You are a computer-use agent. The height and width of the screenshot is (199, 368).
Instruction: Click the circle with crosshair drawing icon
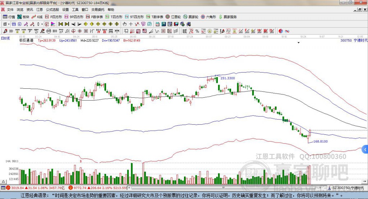[73, 31]
